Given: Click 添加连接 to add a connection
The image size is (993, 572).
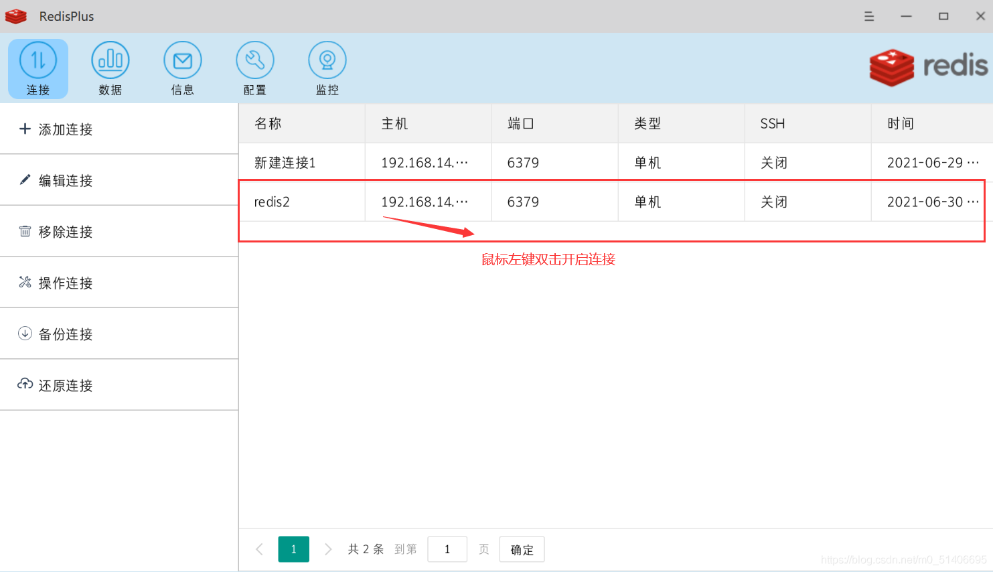Looking at the screenshot, I should tap(66, 129).
